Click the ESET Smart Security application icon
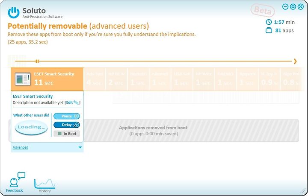The width and height of the screenshot is (308, 196). point(23,79)
